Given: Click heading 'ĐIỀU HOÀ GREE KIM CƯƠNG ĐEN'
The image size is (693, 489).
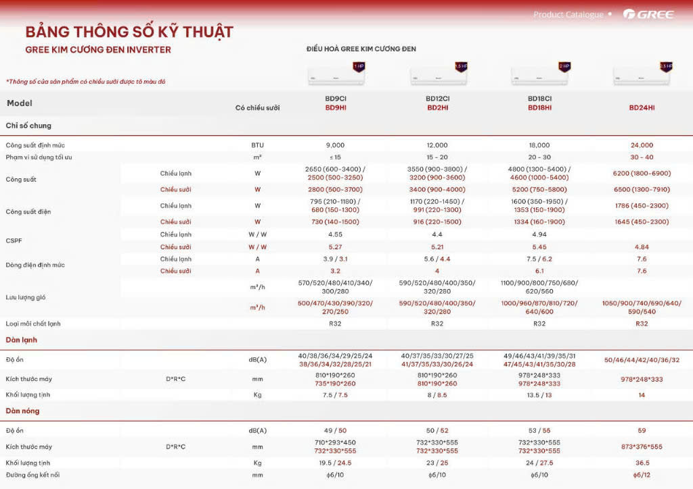Looking at the screenshot, I should coord(361,49).
